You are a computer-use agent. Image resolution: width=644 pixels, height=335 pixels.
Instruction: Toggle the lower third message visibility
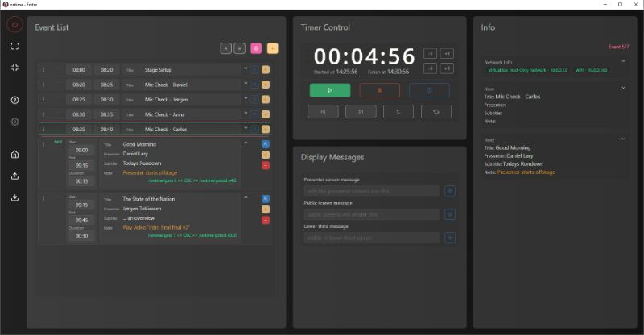tap(450, 238)
